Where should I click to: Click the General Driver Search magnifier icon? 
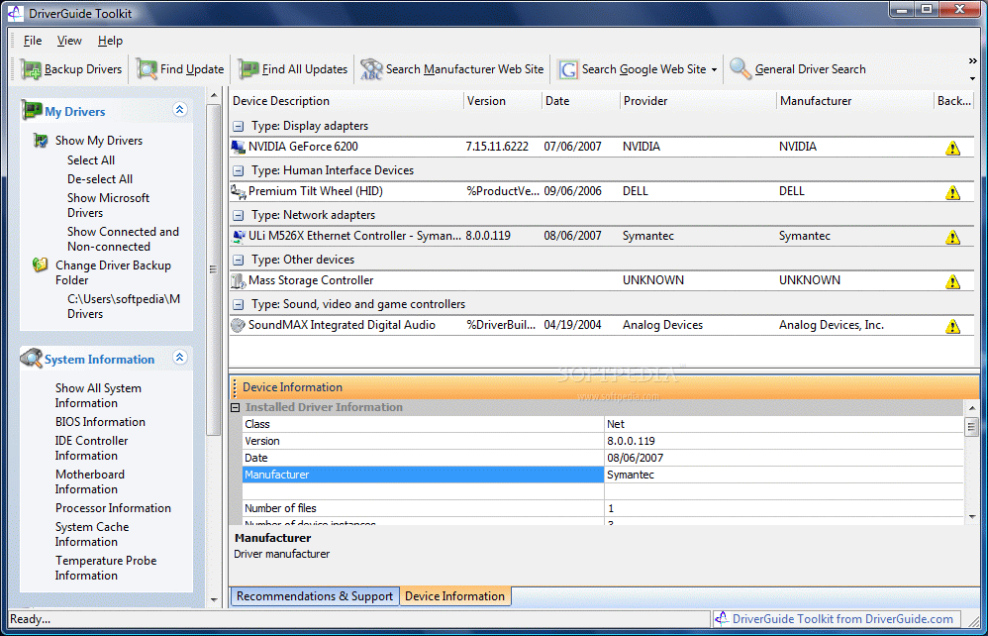pos(741,68)
